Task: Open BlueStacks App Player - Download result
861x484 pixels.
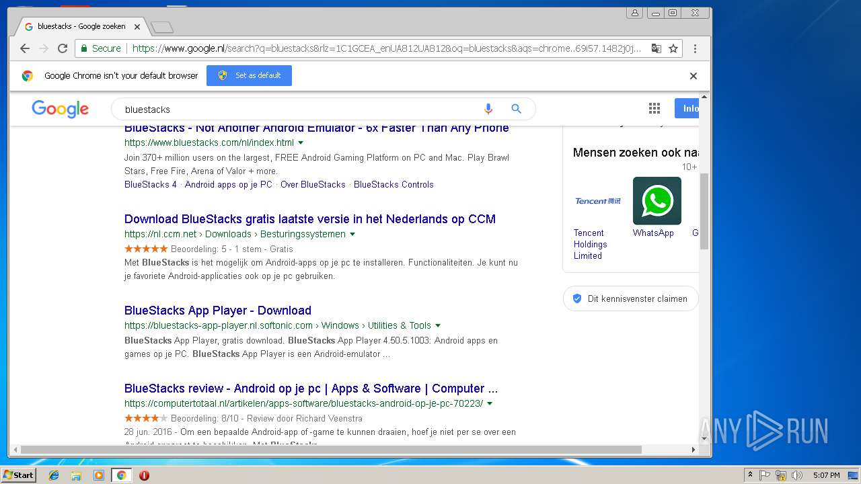Action: (x=218, y=311)
